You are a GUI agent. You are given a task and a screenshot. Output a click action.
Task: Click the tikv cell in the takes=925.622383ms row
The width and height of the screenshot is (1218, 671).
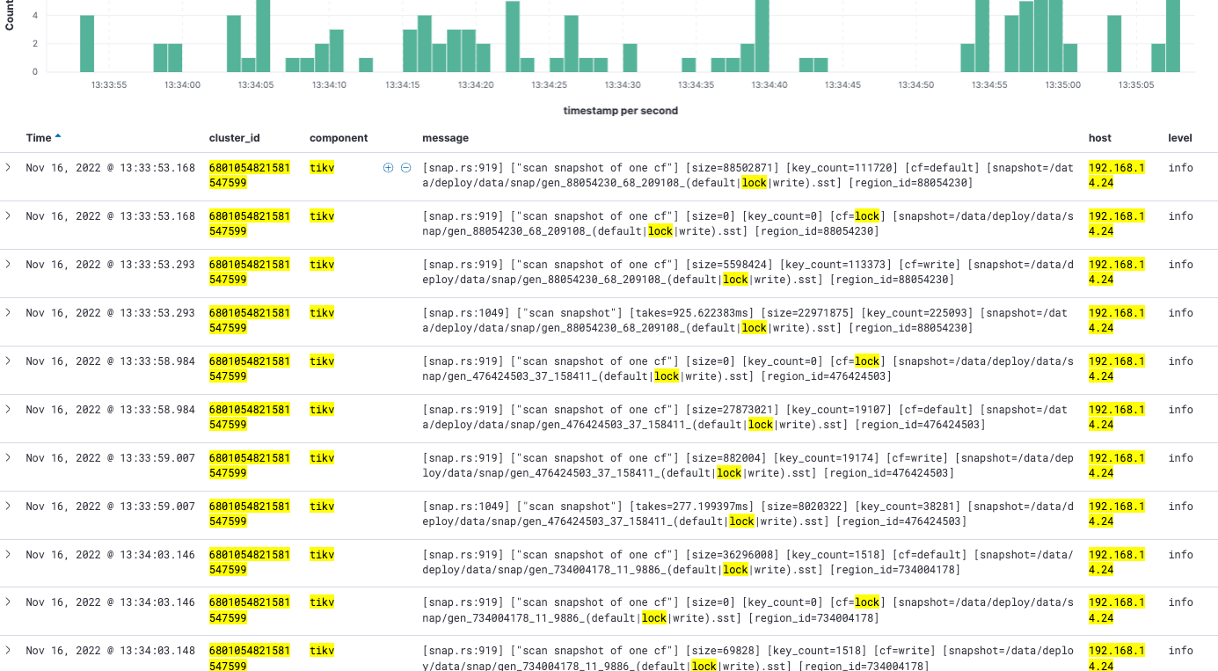tap(322, 312)
